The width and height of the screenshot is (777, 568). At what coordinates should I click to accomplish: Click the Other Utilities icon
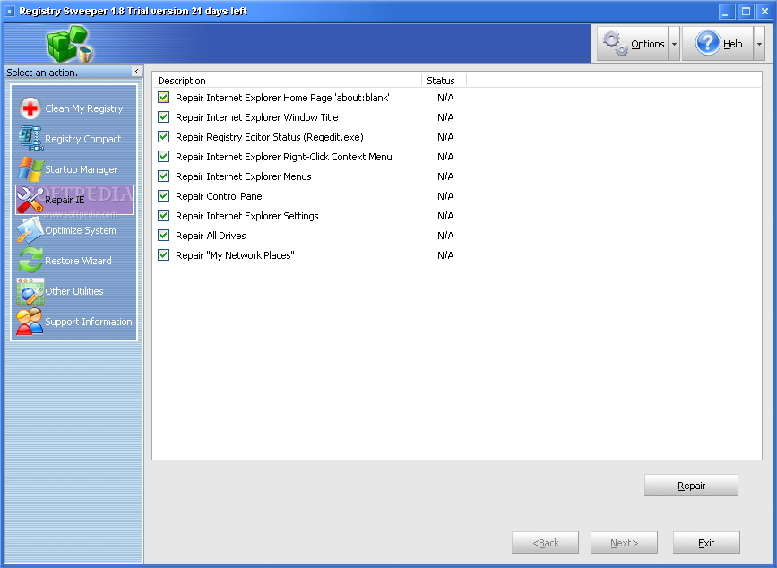[x=30, y=291]
